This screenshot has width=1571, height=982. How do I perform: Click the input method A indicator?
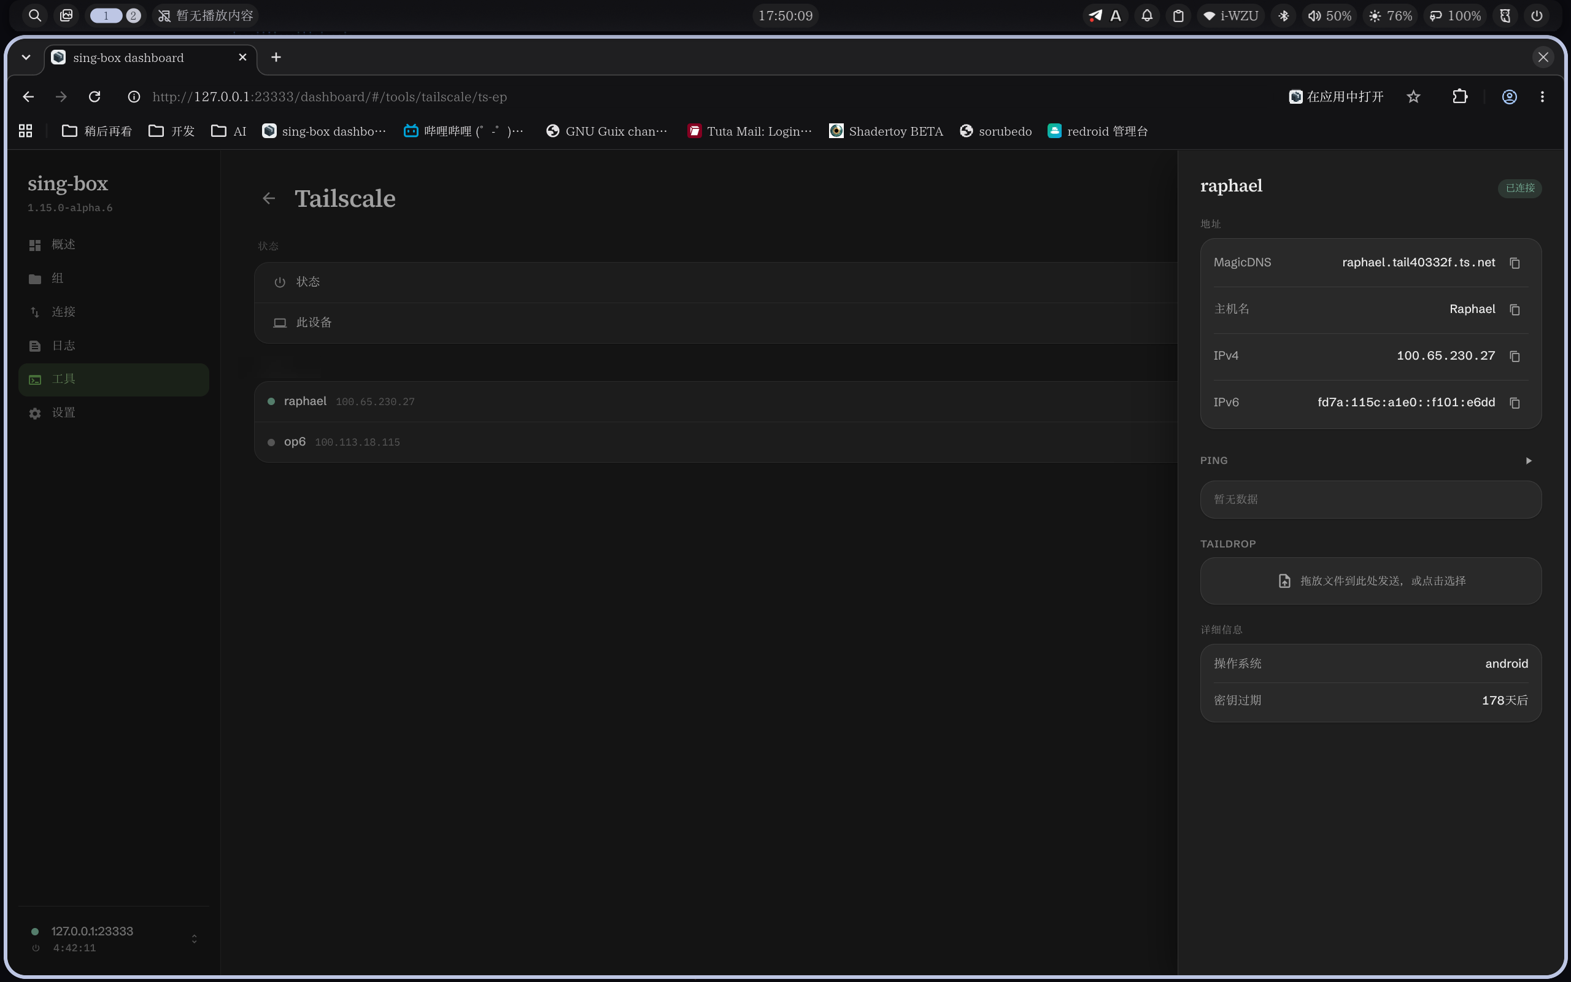1116,15
